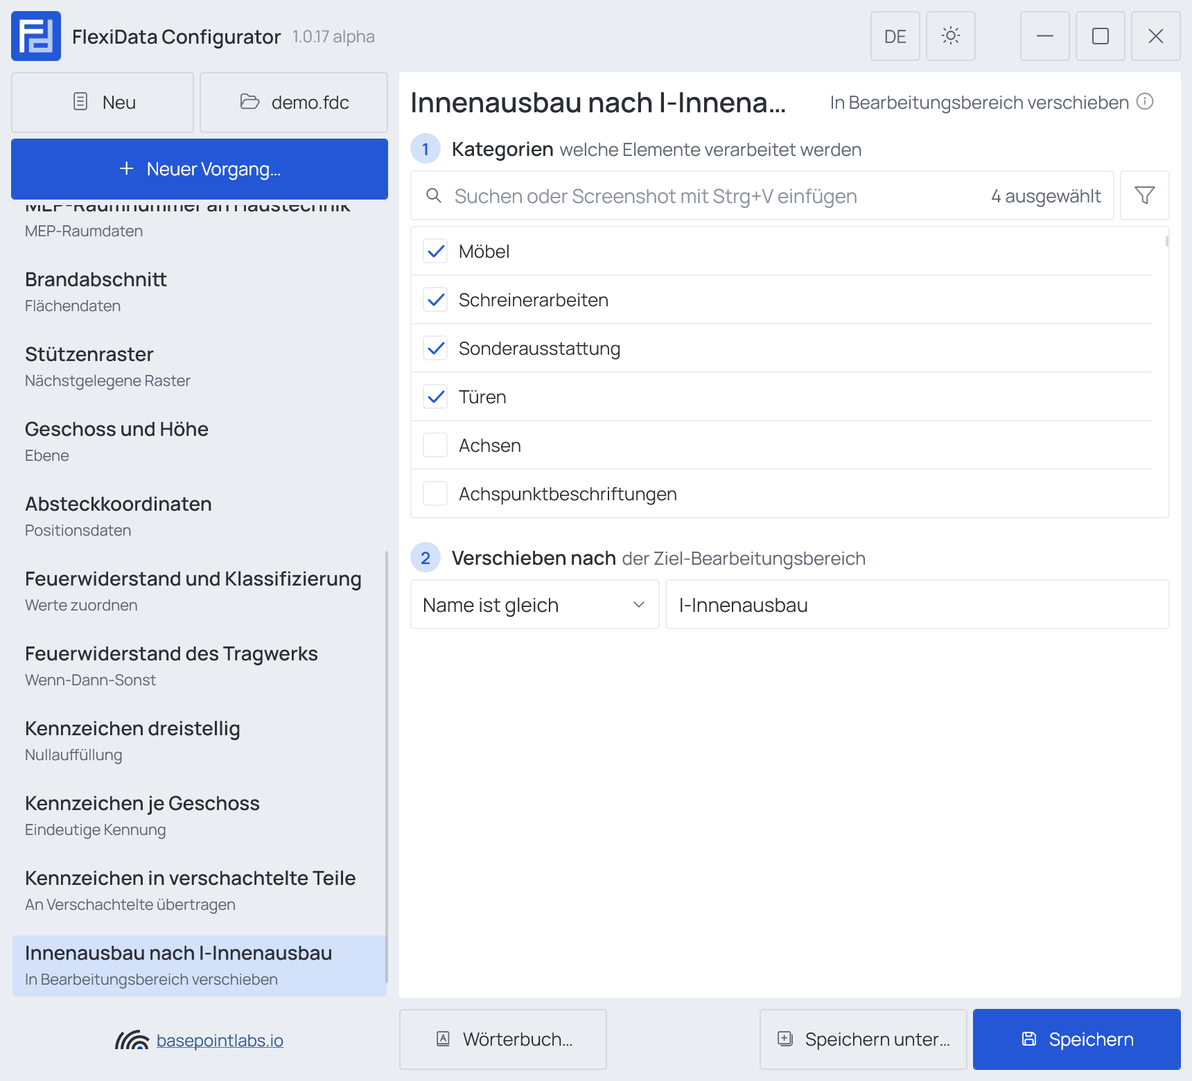Select the Geschoss und Höhe process

point(198,441)
